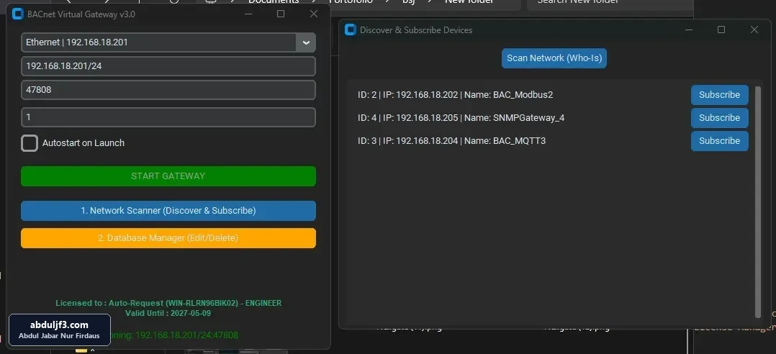Click Scan Network (Who-Is) button
This screenshot has height=354, width=776.
click(x=554, y=58)
